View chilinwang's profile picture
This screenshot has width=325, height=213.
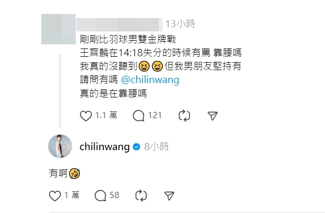point(60,146)
